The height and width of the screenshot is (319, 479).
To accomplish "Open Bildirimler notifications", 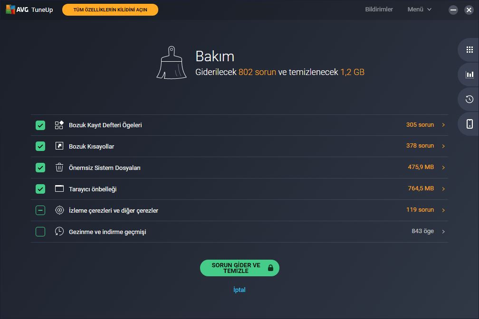I will (379, 9).
